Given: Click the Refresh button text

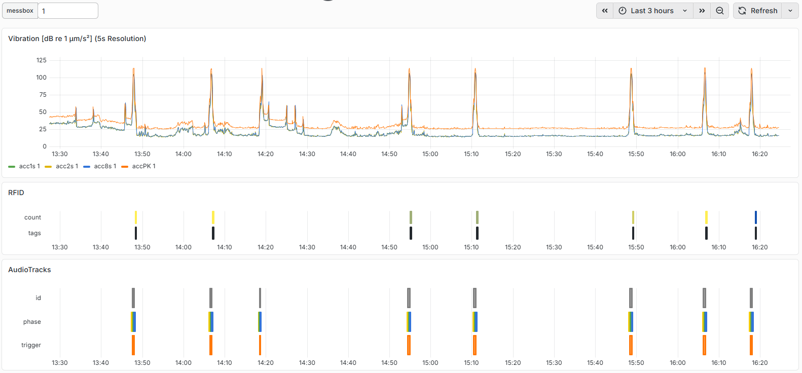Looking at the screenshot, I should click(764, 11).
